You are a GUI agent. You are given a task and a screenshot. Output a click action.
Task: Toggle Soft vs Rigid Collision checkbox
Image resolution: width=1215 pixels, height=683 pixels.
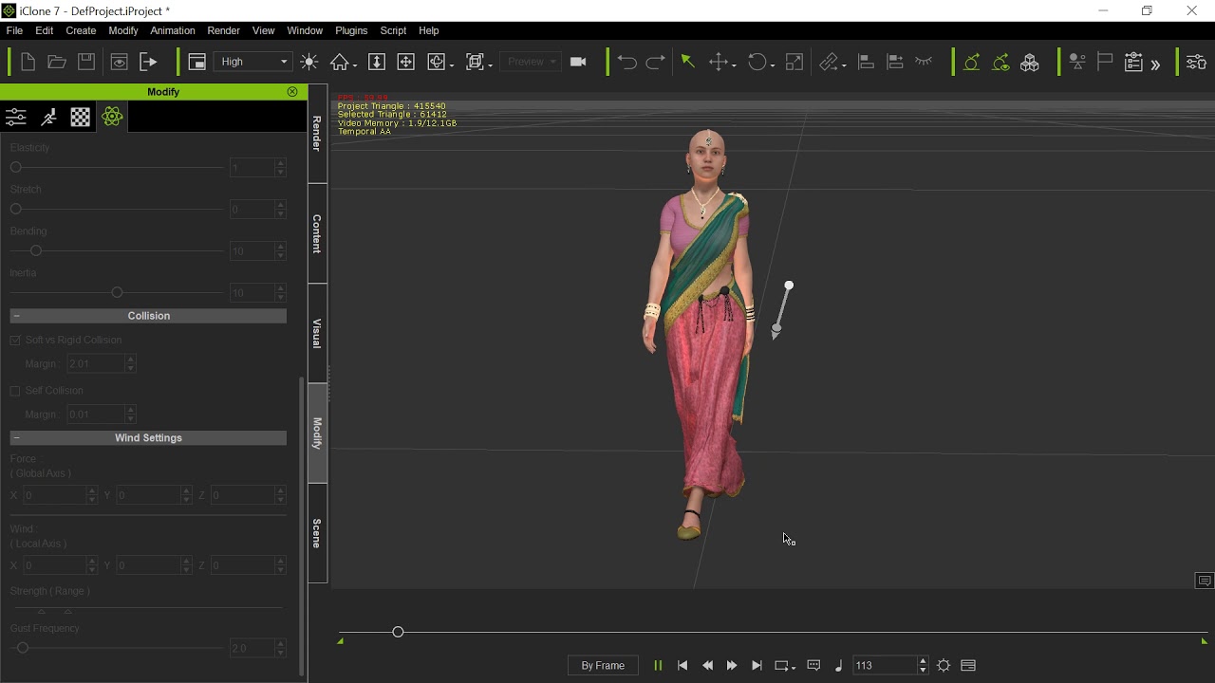pyautogui.click(x=15, y=340)
